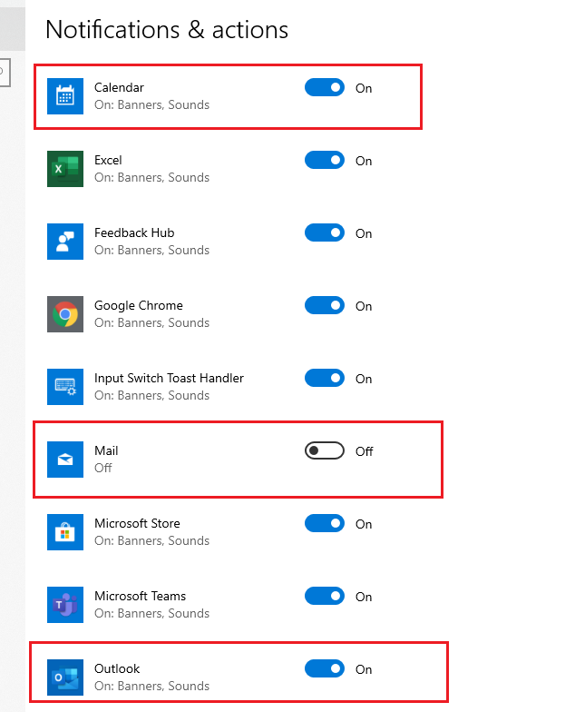This screenshot has height=712, width=575.
Task: Disable Outlook notifications toggle
Action: tap(325, 668)
